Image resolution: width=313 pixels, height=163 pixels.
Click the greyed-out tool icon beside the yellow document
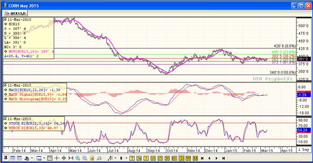pyautogui.click(x=99, y=158)
